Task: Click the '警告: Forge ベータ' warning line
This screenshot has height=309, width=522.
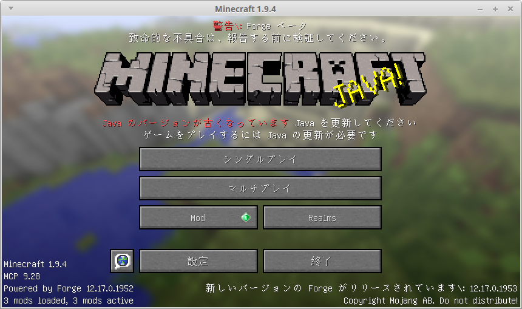Action: pyautogui.click(x=260, y=26)
